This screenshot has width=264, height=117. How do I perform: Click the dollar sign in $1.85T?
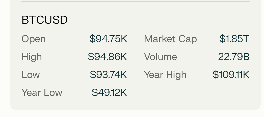click(222, 39)
